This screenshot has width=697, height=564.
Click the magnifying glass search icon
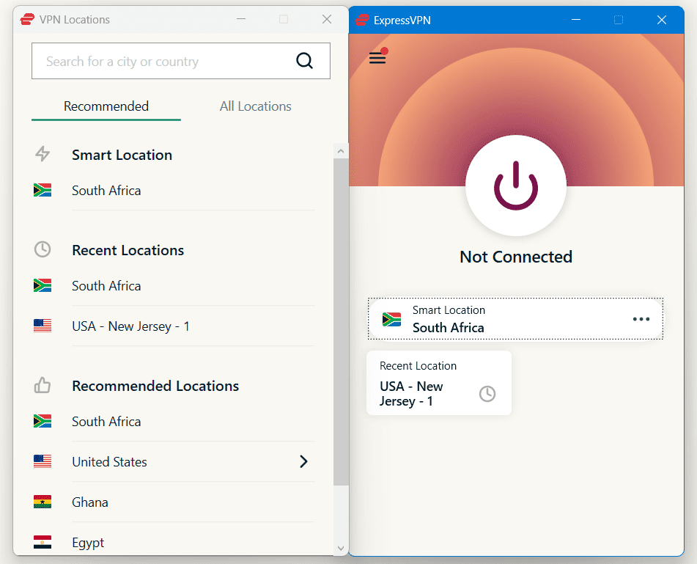coord(304,61)
